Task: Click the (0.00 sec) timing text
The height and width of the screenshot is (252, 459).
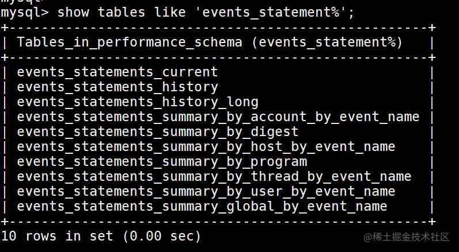Action: tap(162, 236)
